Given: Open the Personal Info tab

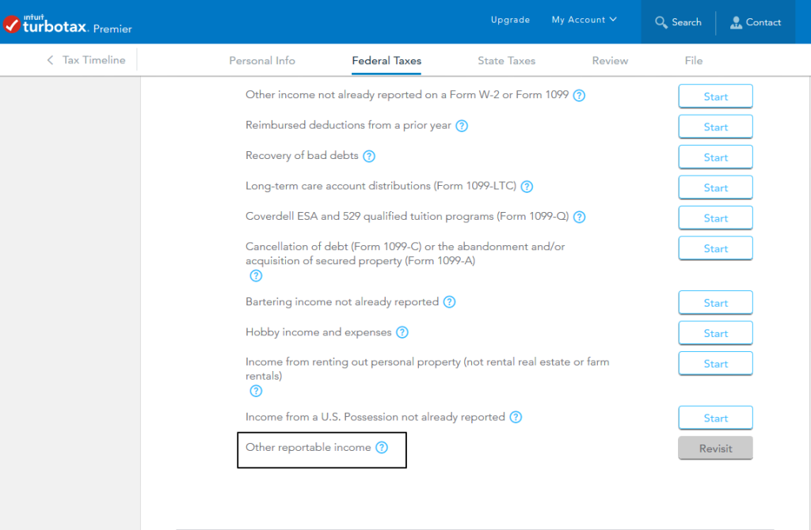Looking at the screenshot, I should pyautogui.click(x=262, y=61).
